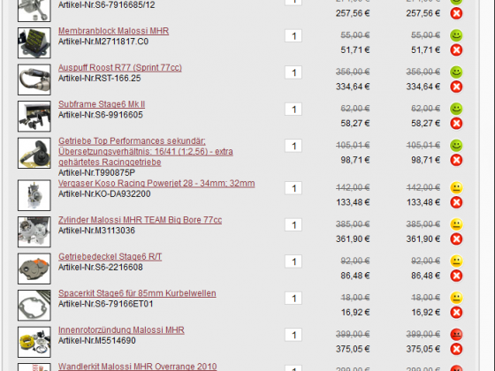The width and height of the screenshot is (495, 371).
Task: Click red X for Auspuff Roost R77
Action: (x=456, y=87)
